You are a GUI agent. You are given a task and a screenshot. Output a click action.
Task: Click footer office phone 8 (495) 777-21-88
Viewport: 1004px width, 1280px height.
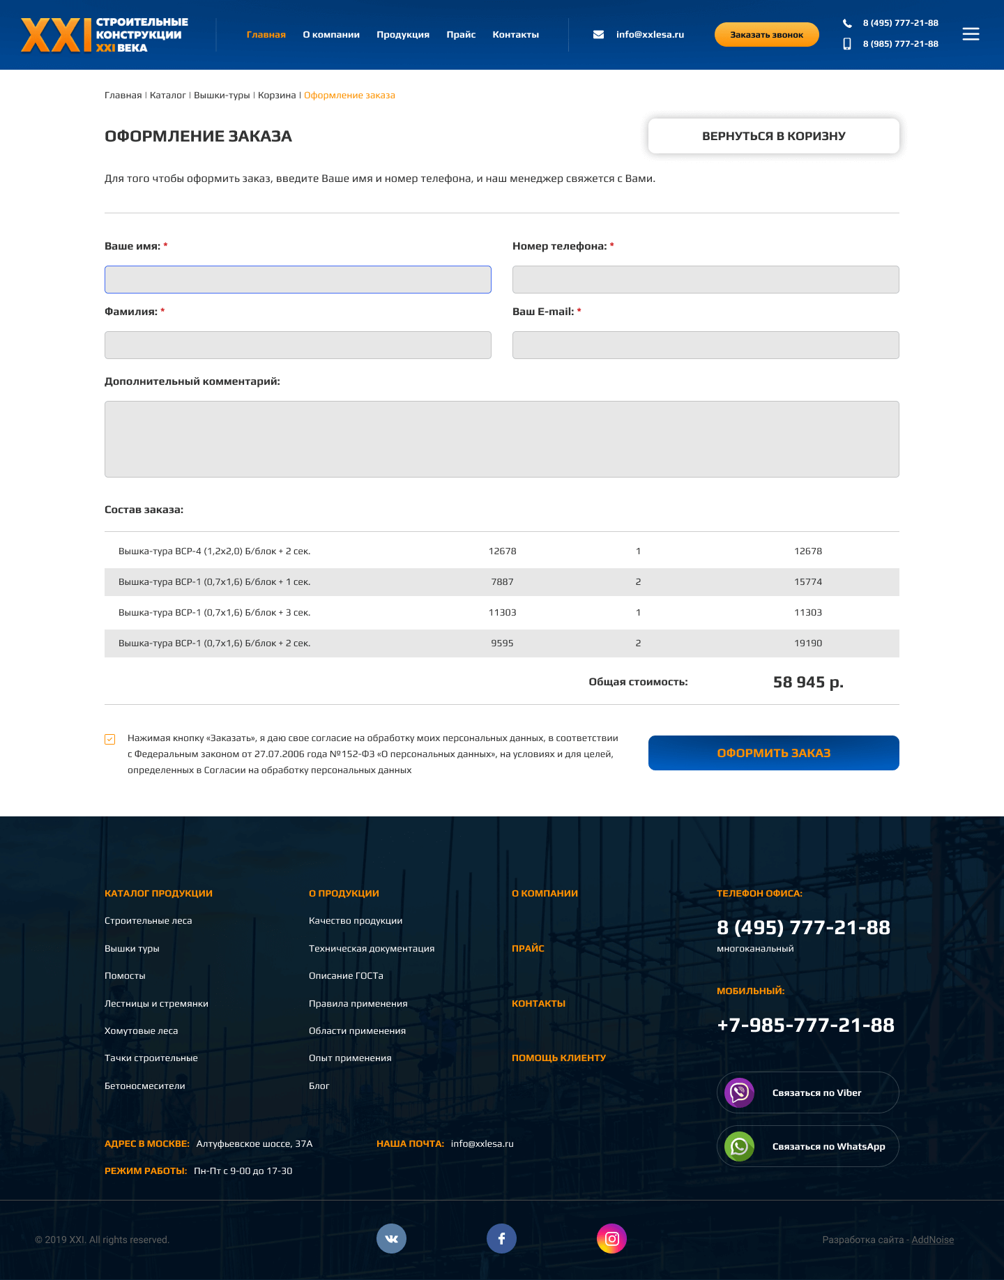tap(803, 928)
